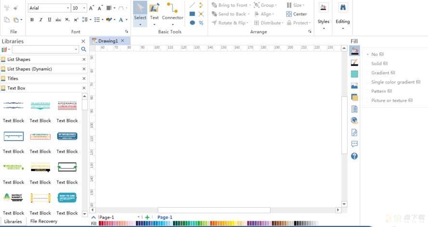Toggle bold formatting

tap(32, 20)
